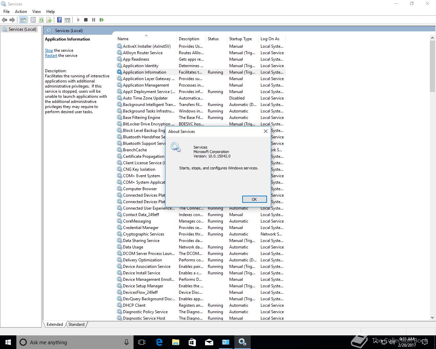Click OK in About Services dialog

coord(254,199)
